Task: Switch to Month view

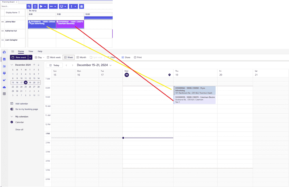Action: [x=81, y=58]
